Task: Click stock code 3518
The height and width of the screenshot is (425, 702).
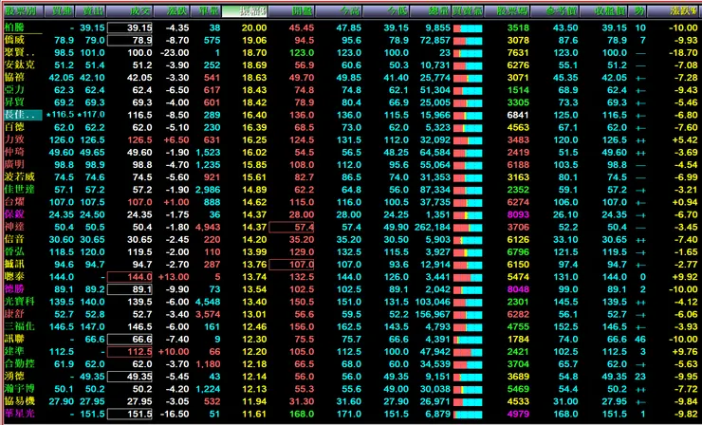Action: 518,28
